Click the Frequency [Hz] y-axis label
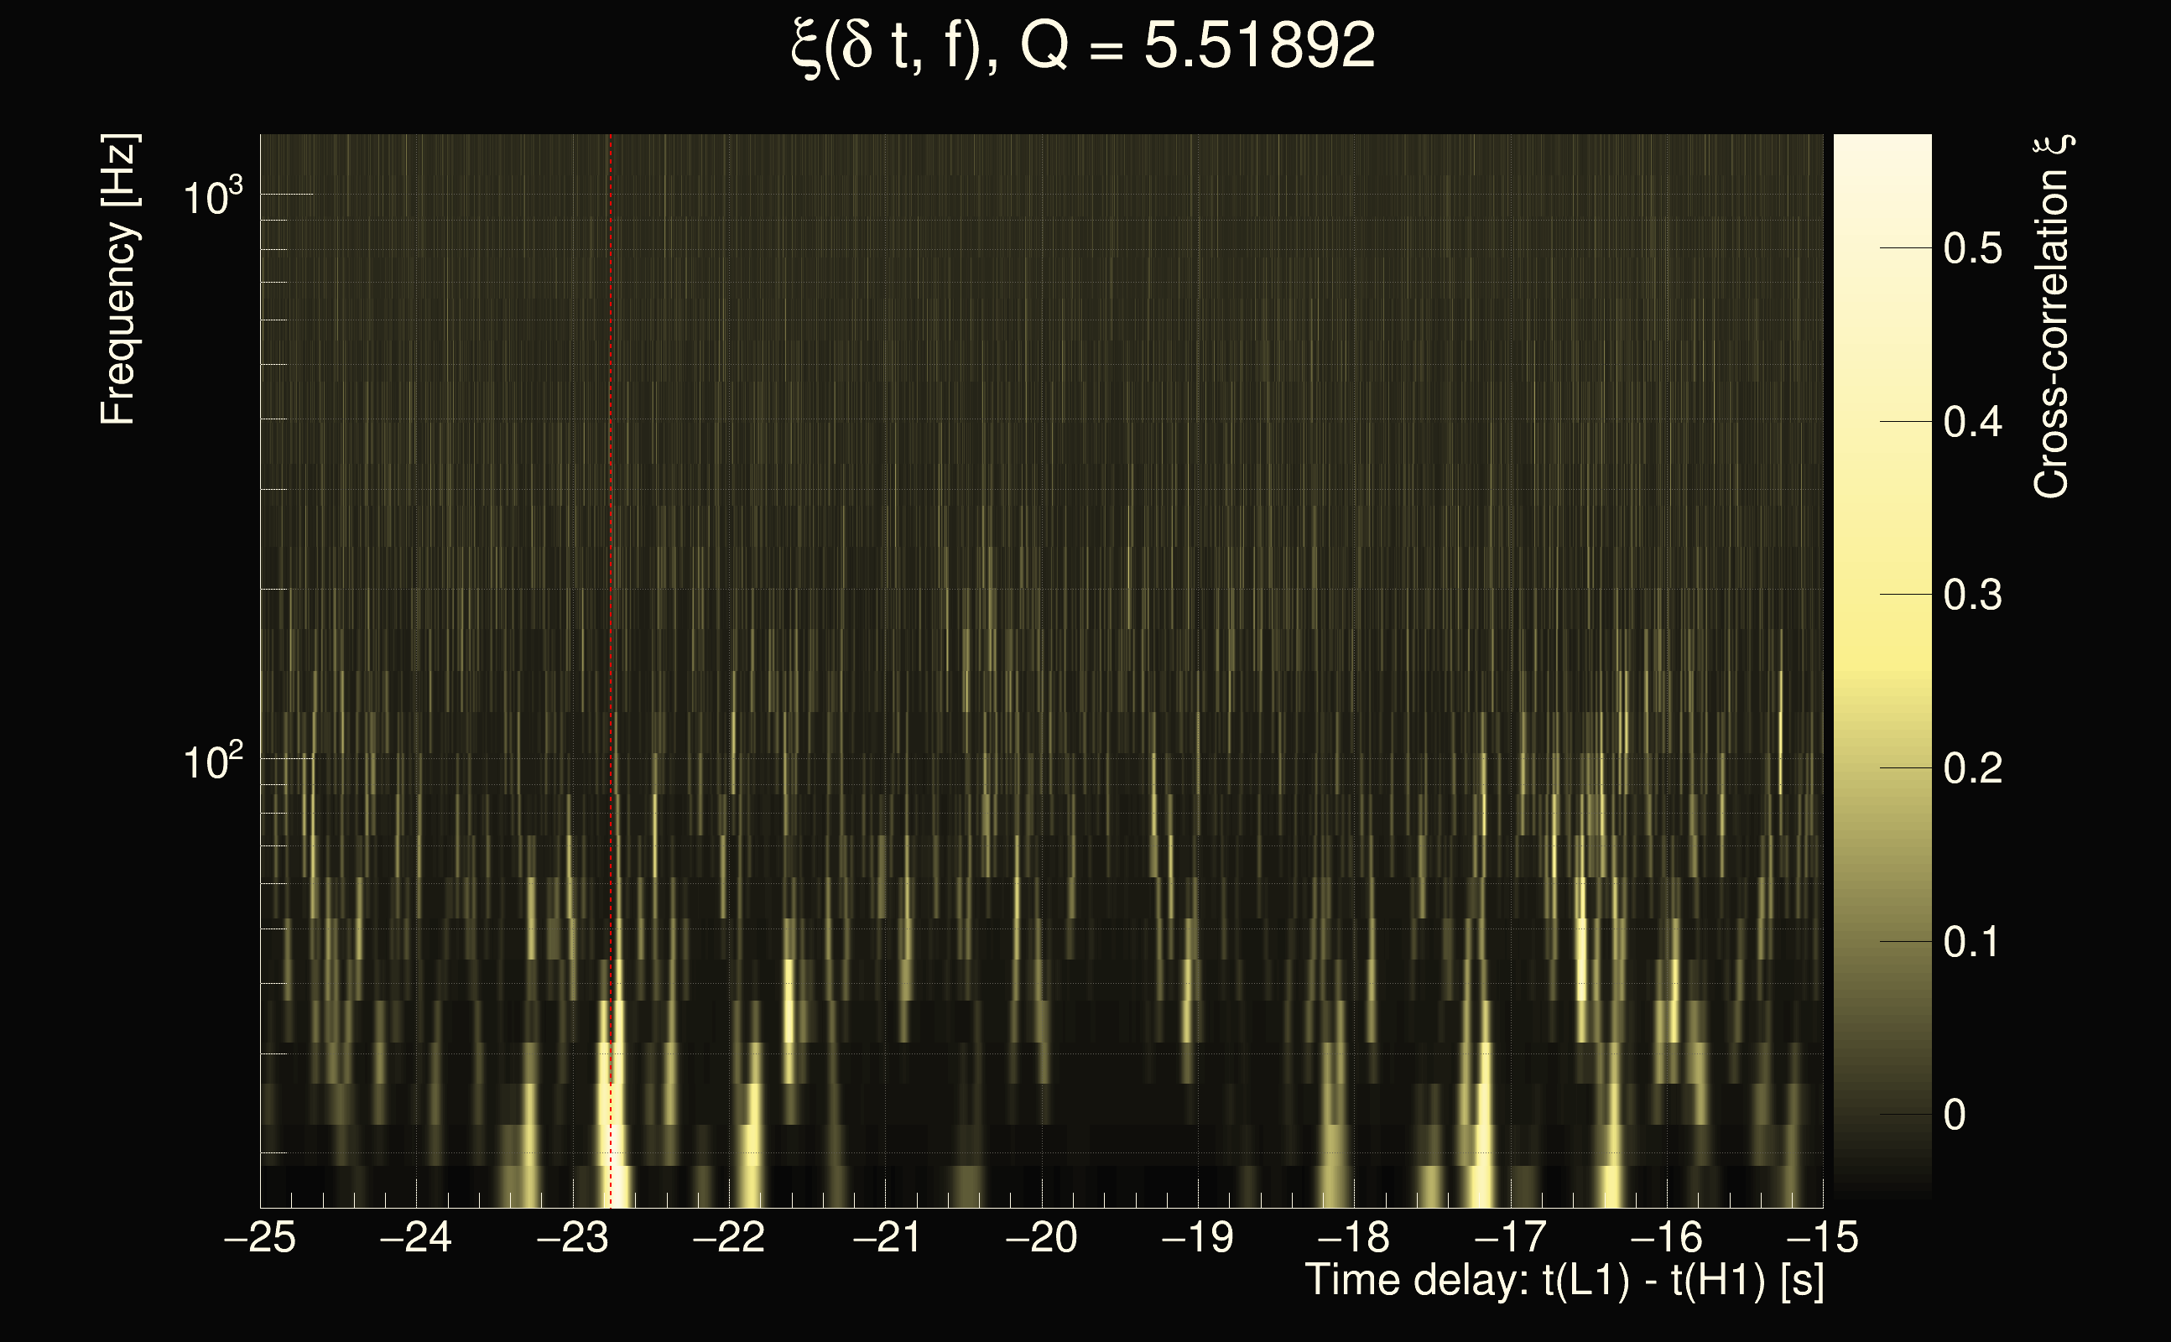The height and width of the screenshot is (1342, 2171). pos(118,279)
